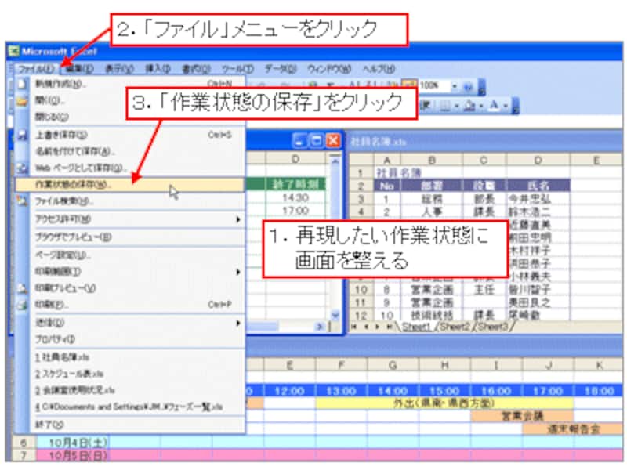The height and width of the screenshot is (470, 627).
Task: Open borders dropdown arrow
Action: [456, 106]
